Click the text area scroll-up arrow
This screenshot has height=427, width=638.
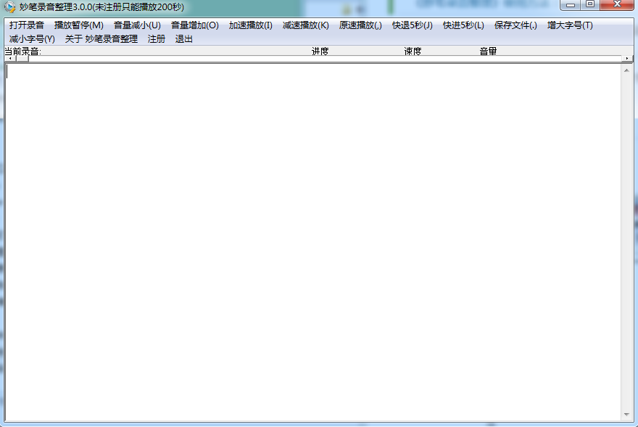click(626, 70)
